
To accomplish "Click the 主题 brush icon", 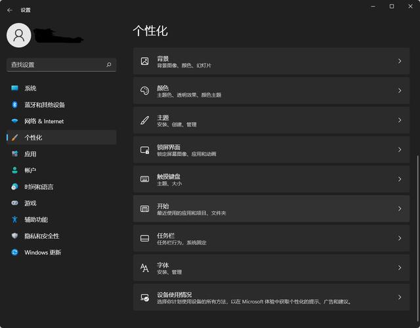I will (x=144, y=120).
